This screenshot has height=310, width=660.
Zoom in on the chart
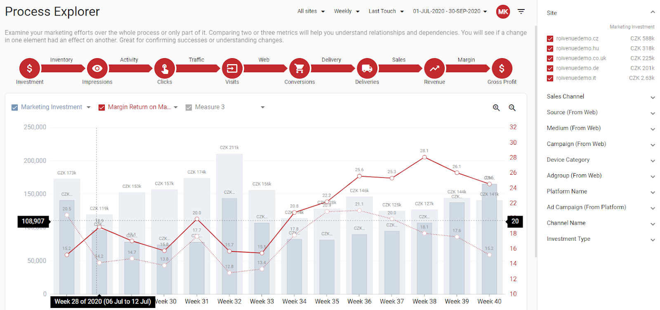[x=496, y=108]
